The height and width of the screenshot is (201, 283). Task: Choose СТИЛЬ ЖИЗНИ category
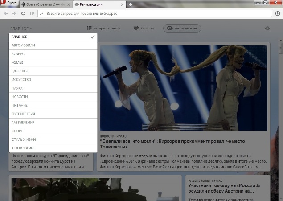[53, 139]
